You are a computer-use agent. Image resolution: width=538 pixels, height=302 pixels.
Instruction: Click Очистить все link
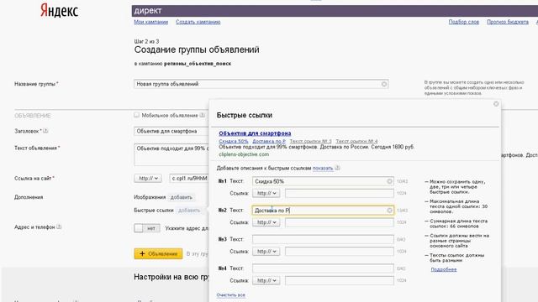click(231, 294)
